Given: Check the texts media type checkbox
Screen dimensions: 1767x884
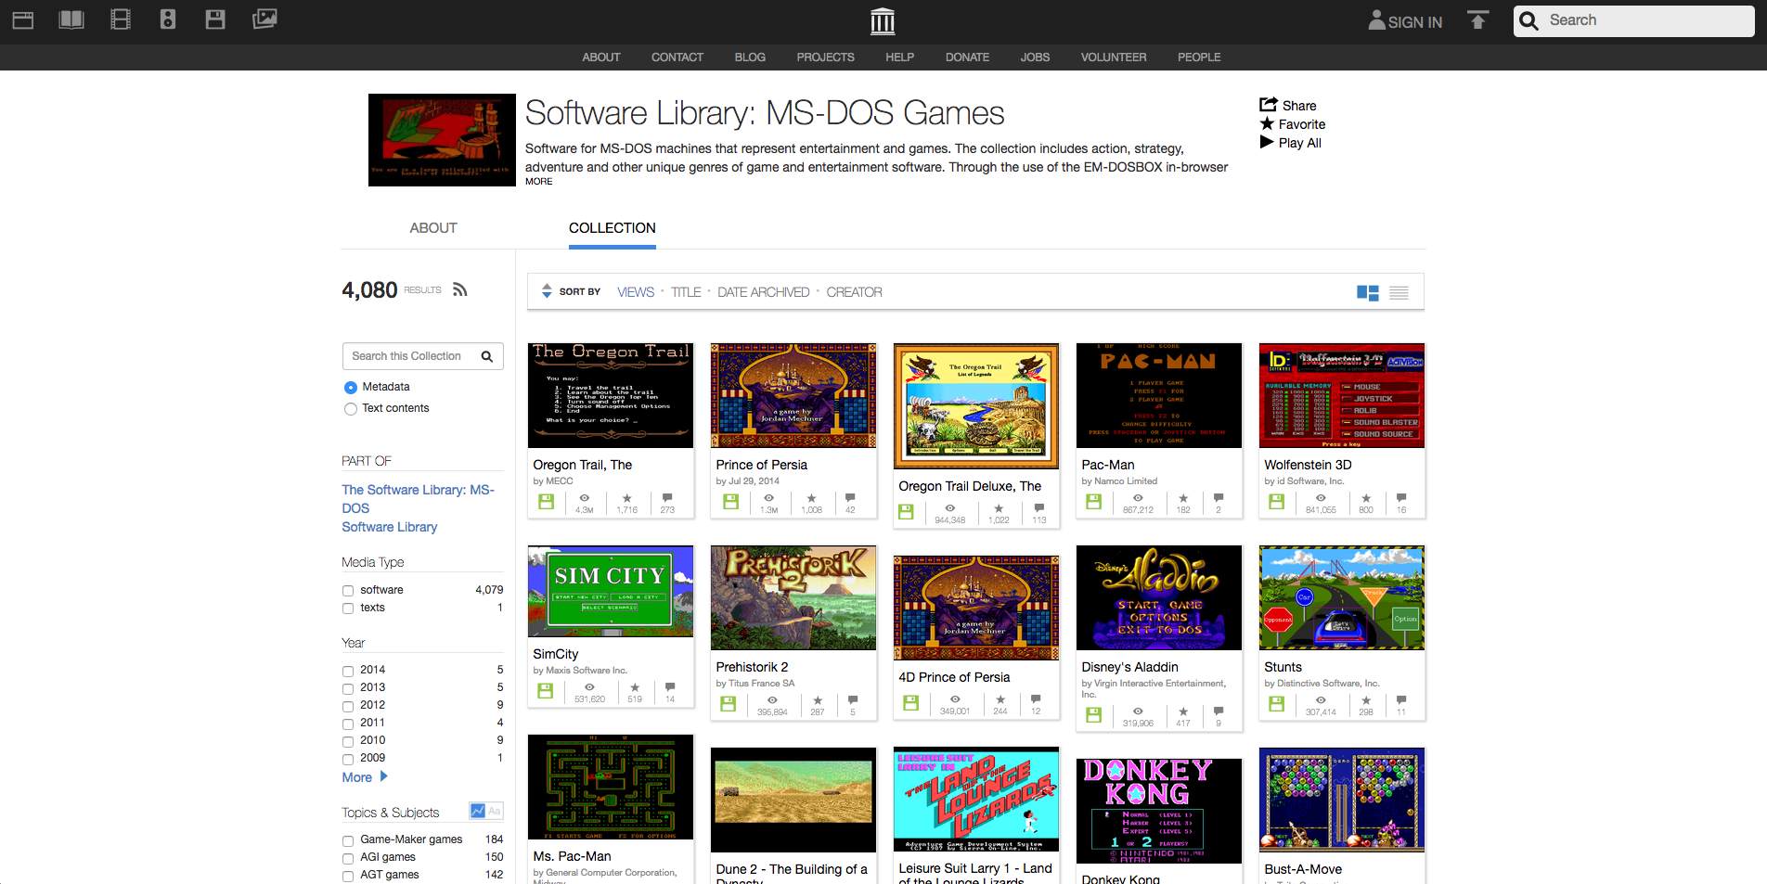Looking at the screenshot, I should coord(348,609).
